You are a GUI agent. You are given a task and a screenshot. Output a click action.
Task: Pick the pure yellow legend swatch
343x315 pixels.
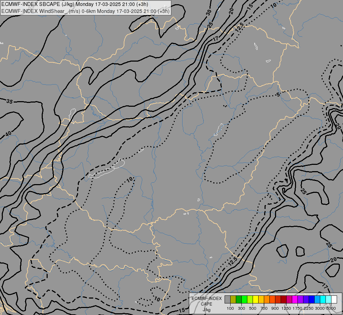[255, 299]
